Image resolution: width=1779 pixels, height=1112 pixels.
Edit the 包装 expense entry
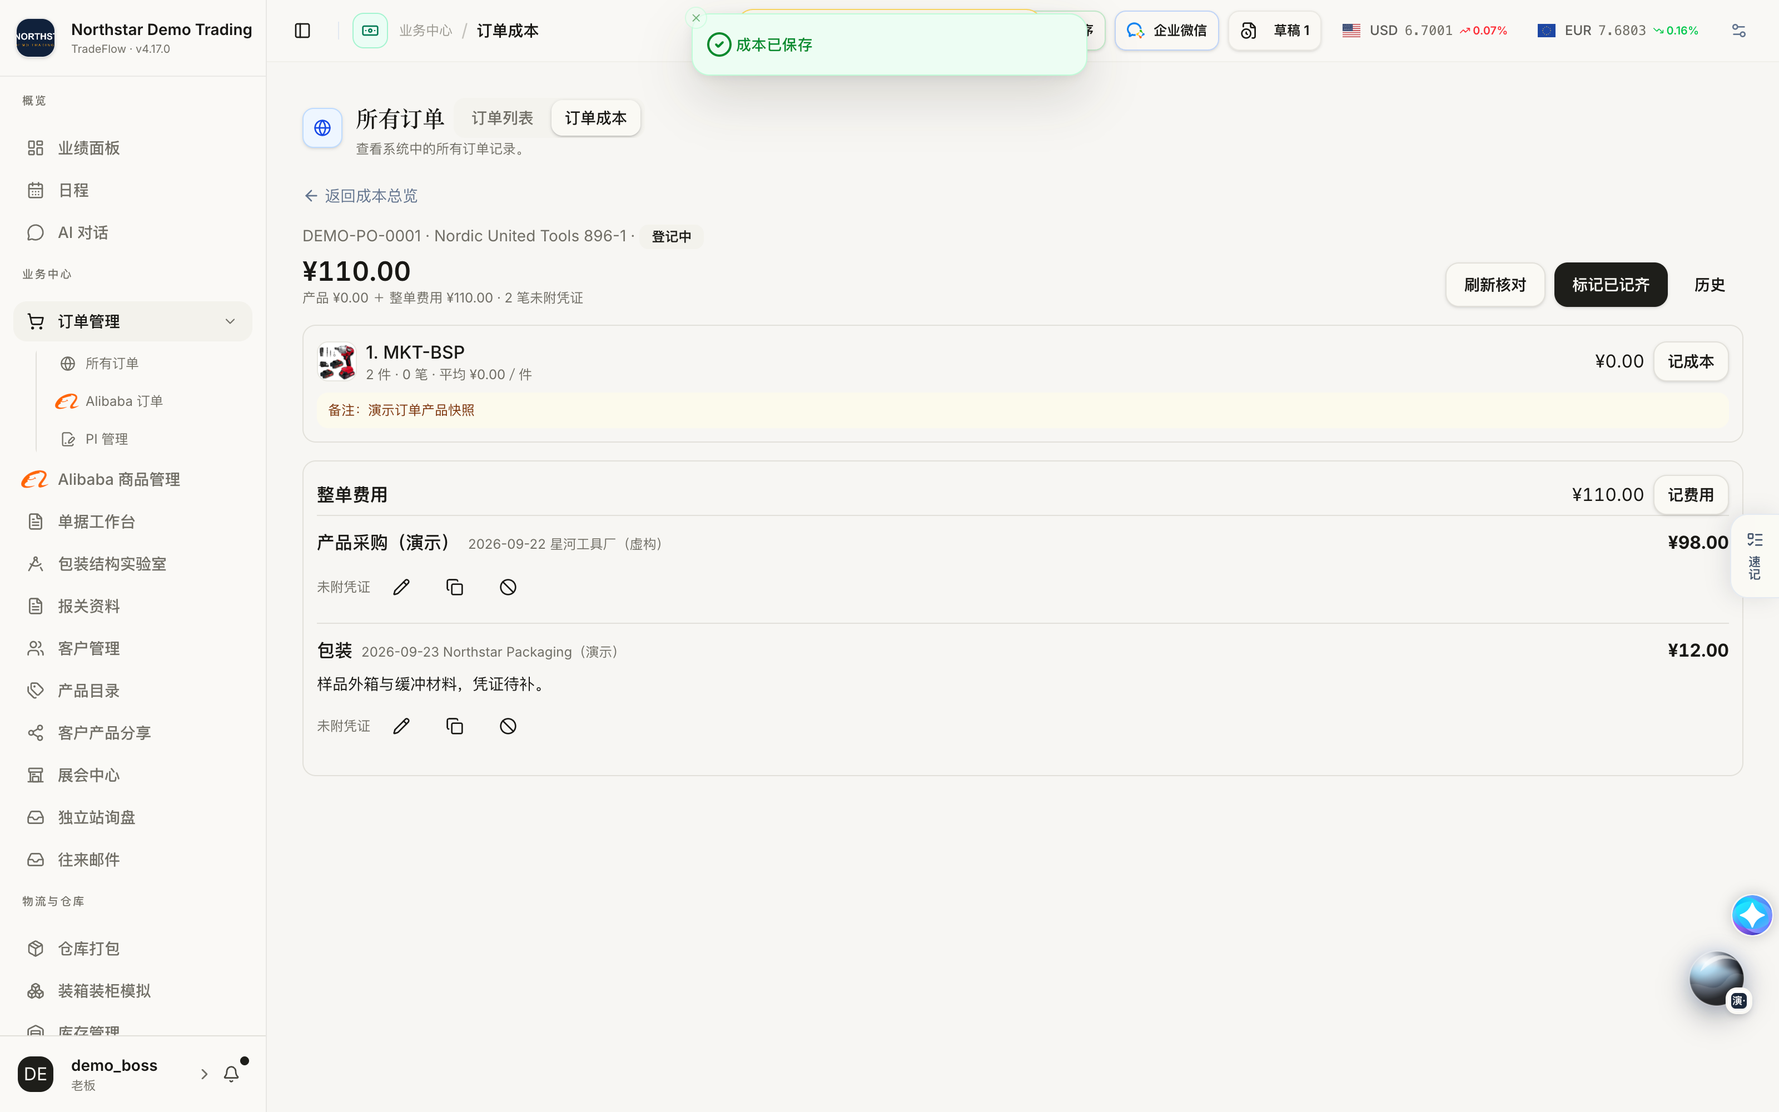pos(401,726)
